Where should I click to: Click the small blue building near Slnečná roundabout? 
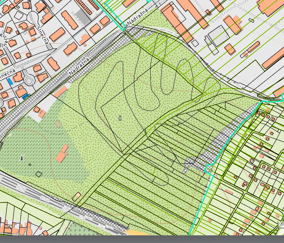click(x=10, y=82)
